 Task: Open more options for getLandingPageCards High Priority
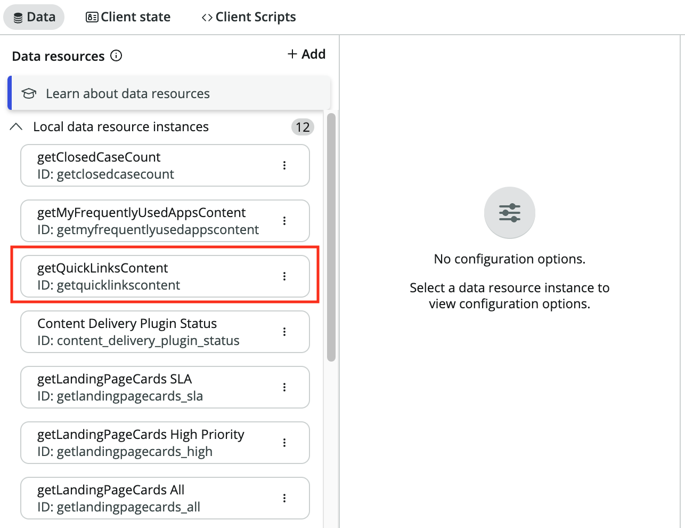click(x=284, y=443)
